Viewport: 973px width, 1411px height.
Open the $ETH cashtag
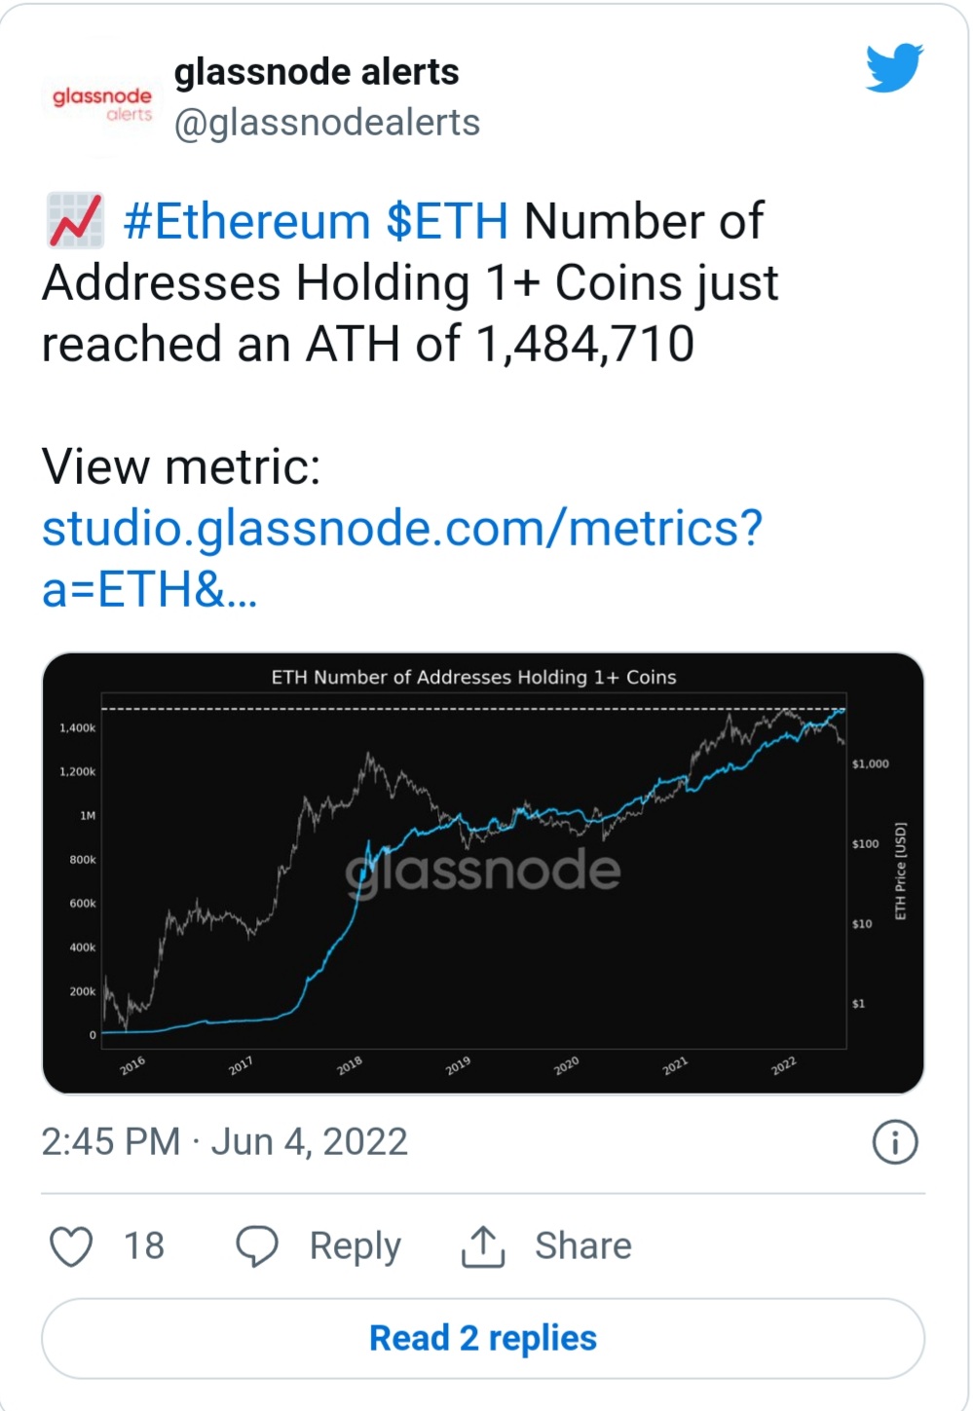pyautogui.click(x=447, y=222)
